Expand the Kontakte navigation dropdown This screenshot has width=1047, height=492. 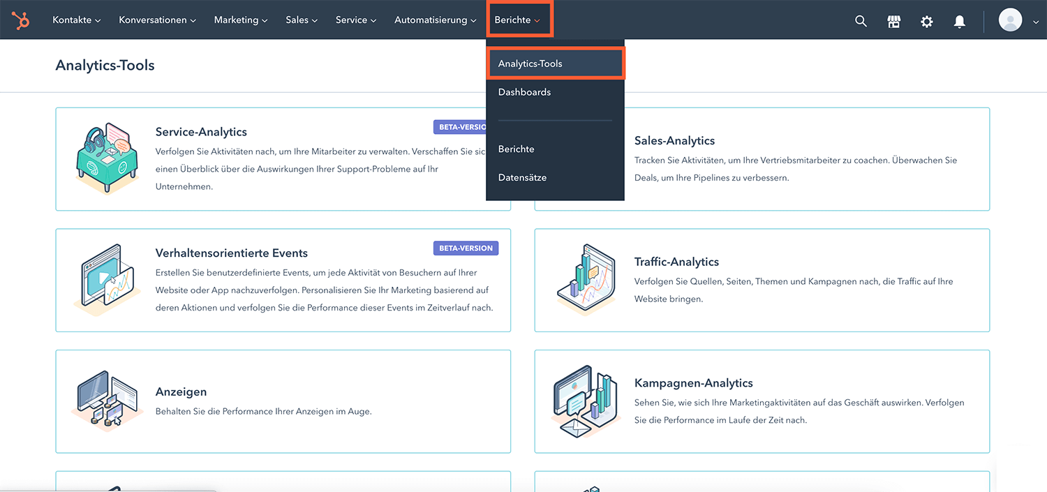coord(76,20)
